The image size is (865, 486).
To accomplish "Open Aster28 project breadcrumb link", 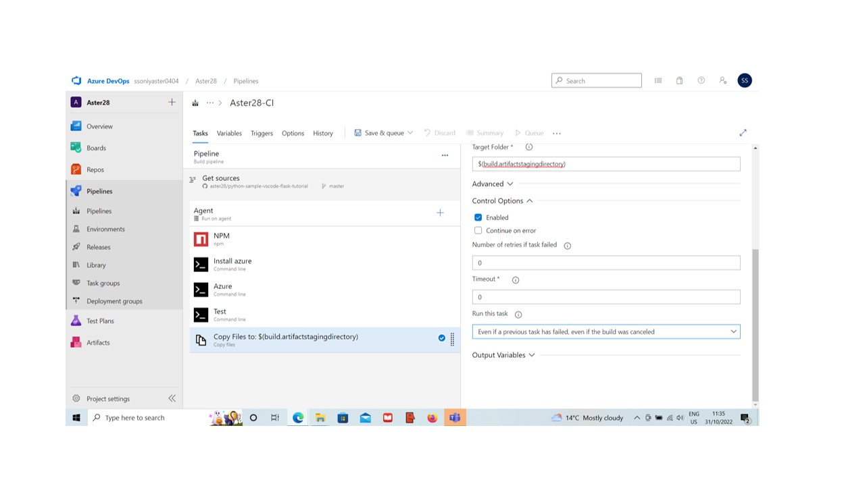I will (x=206, y=81).
